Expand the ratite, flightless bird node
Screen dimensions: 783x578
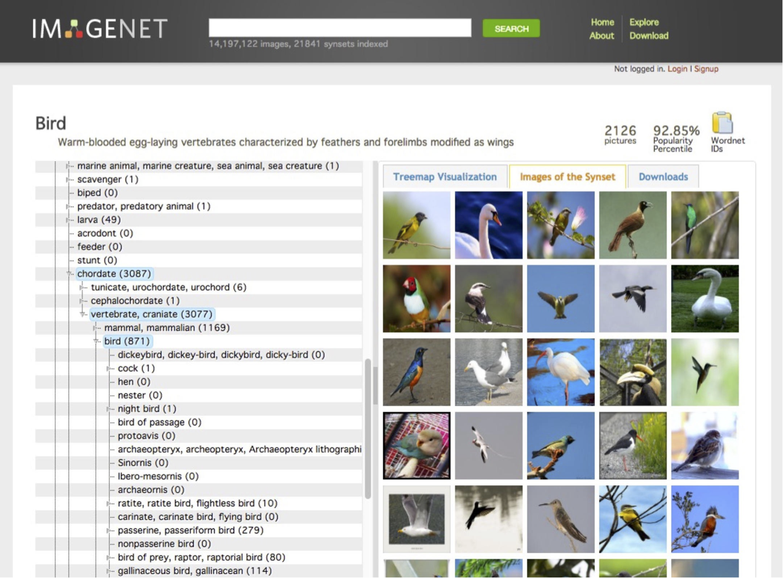[110, 503]
